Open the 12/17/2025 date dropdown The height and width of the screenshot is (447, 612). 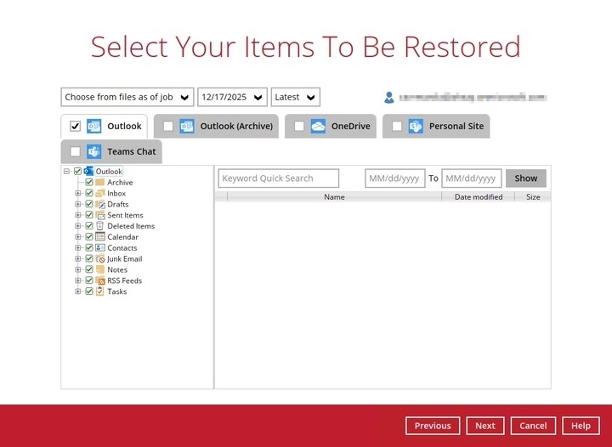point(232,97)
